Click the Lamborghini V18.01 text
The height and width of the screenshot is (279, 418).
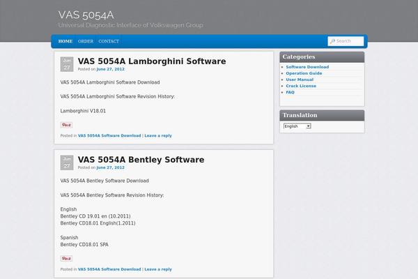(83, 111)
